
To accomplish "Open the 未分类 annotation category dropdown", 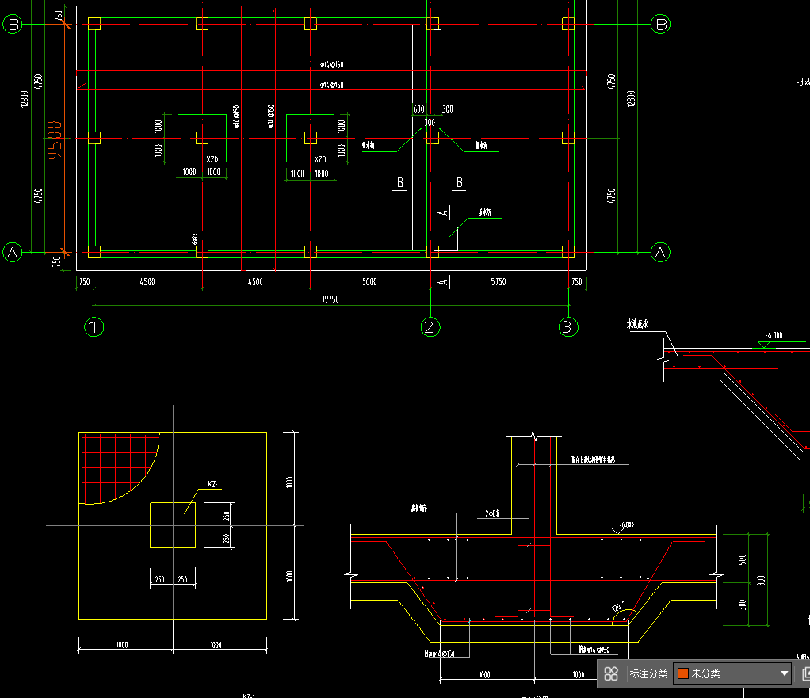I will point(732,673).
